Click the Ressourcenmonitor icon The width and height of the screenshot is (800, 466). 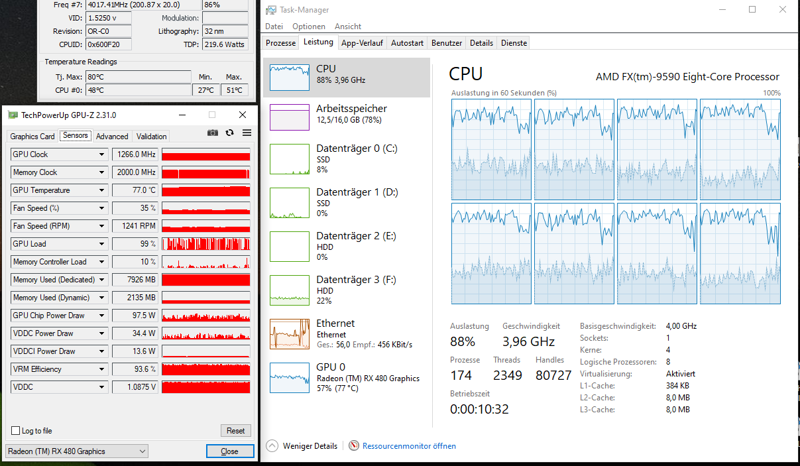(x=354, y=446)
